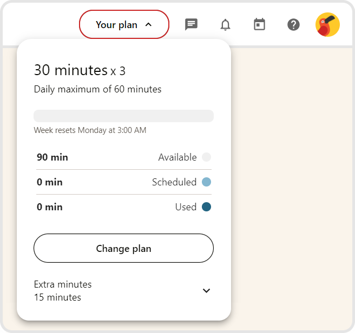Click the Scheduled label
This screenshot has height=333, width=355.
174,182
